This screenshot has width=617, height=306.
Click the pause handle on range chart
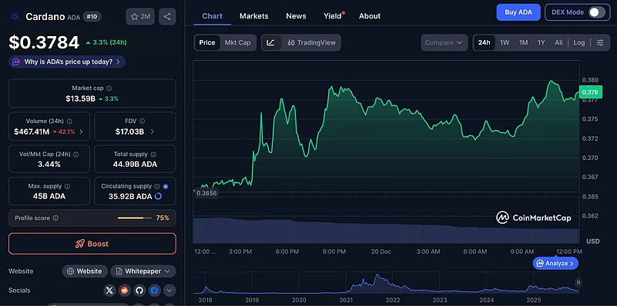578,282
